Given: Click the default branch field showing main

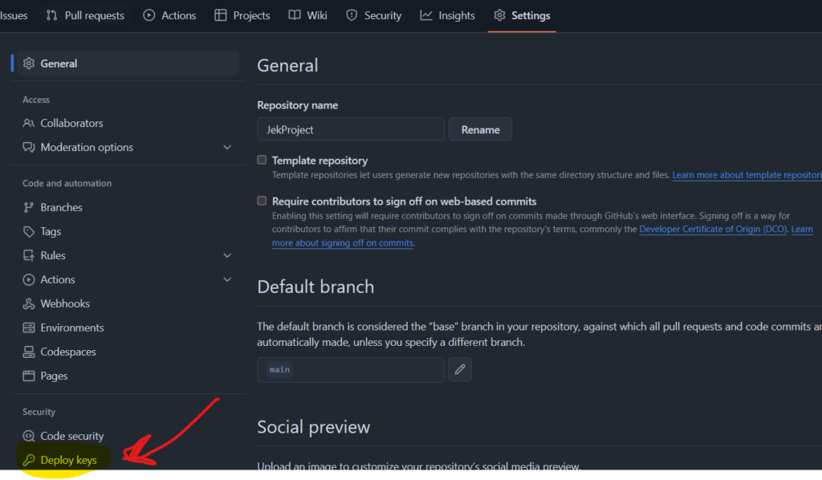Looking at the screenshot, I should (x=351, y=369).
